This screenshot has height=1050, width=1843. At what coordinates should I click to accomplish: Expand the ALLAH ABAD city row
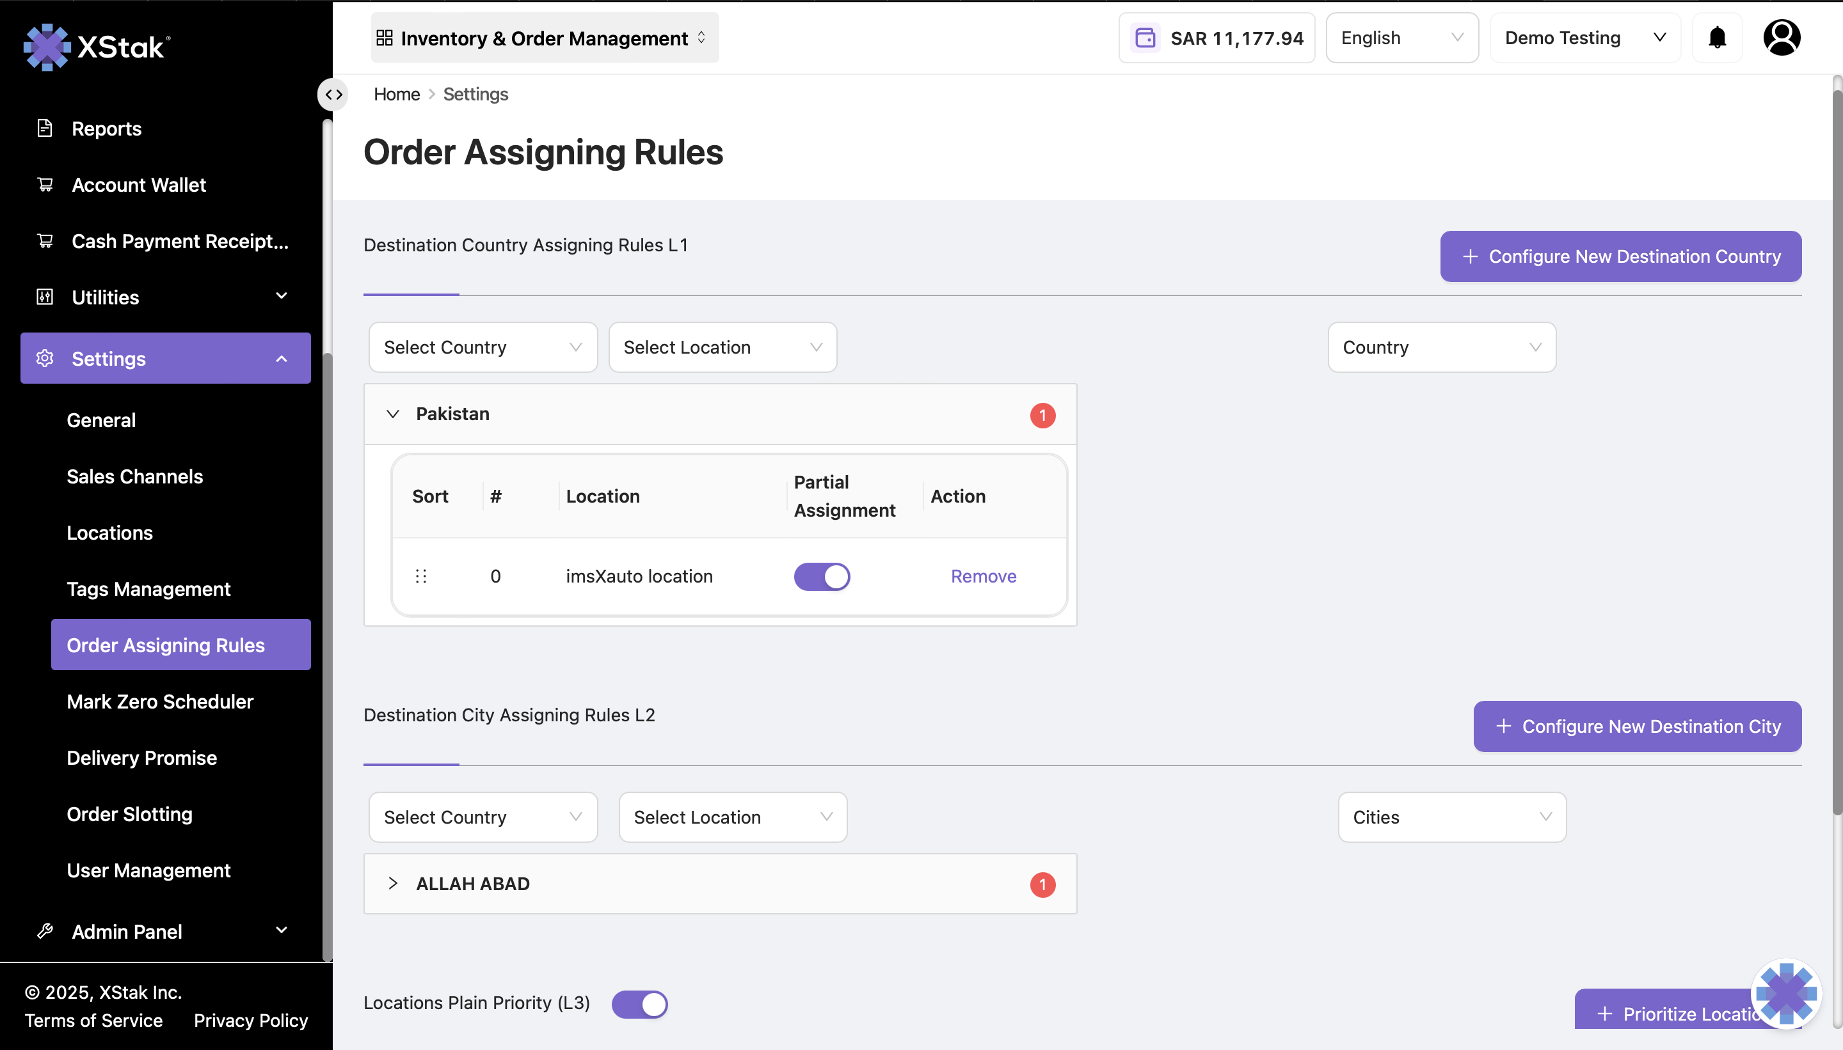392,883
